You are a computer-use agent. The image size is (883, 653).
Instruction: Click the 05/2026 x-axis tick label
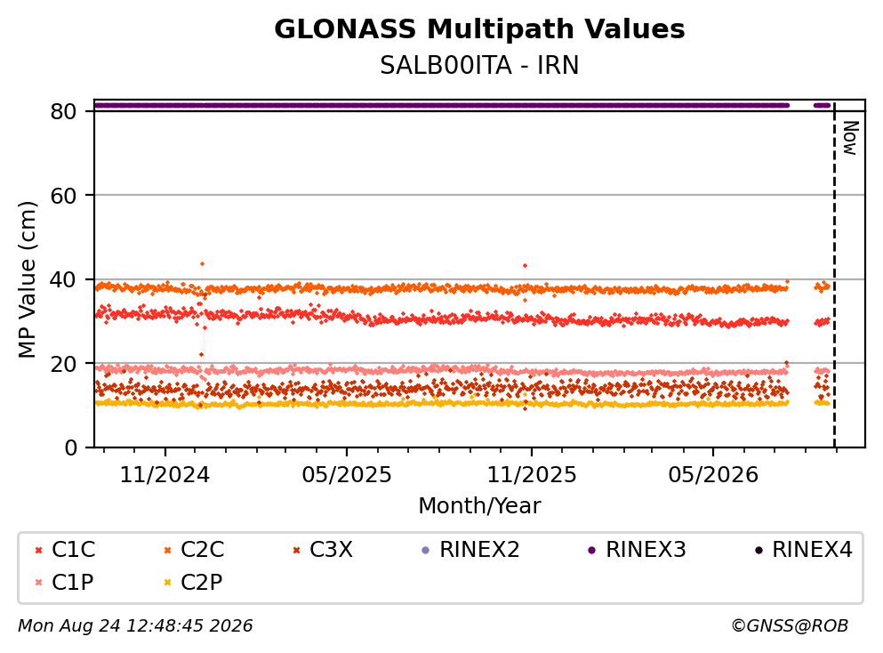pyautogui.click(x=713, y=475)
